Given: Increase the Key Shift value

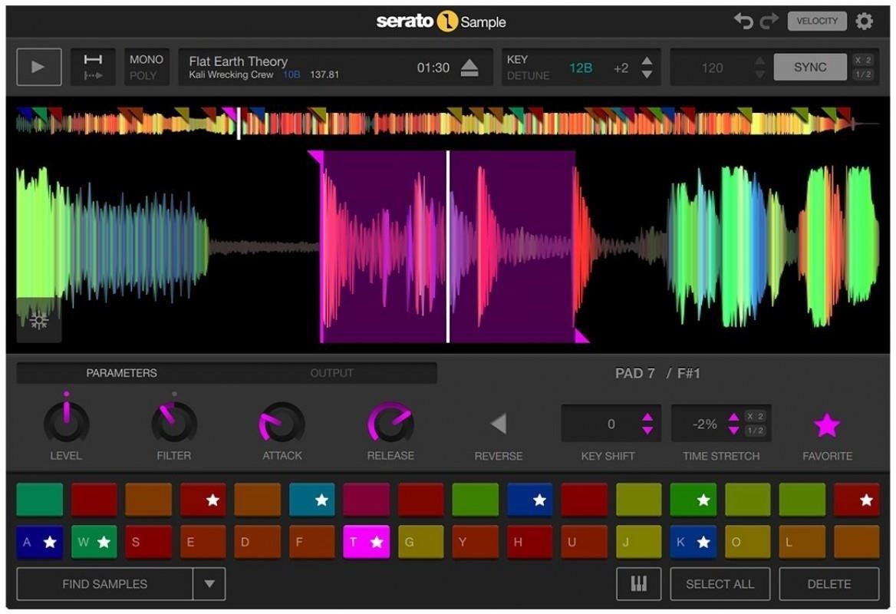Looking at the screenshot, I should 647,418.
